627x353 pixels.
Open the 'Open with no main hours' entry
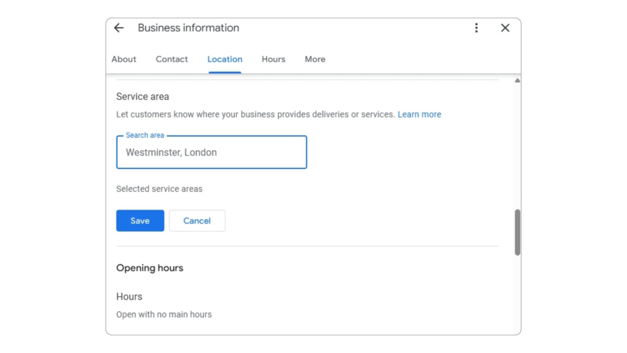pos(164,314)
